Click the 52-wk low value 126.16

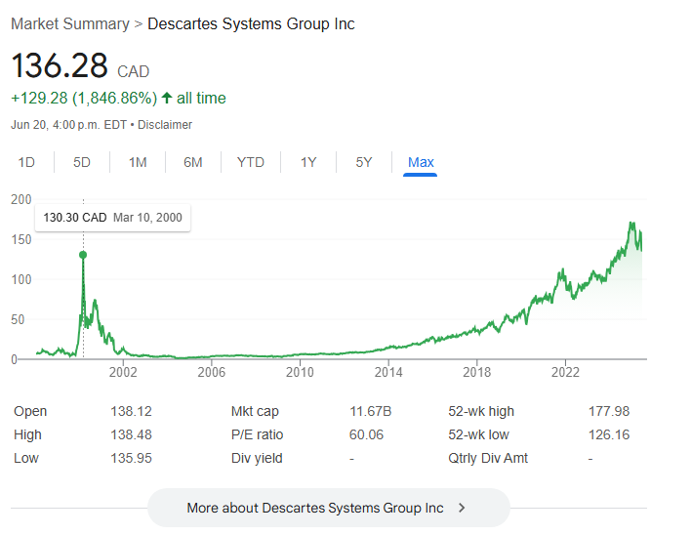[x=609, y=434]
